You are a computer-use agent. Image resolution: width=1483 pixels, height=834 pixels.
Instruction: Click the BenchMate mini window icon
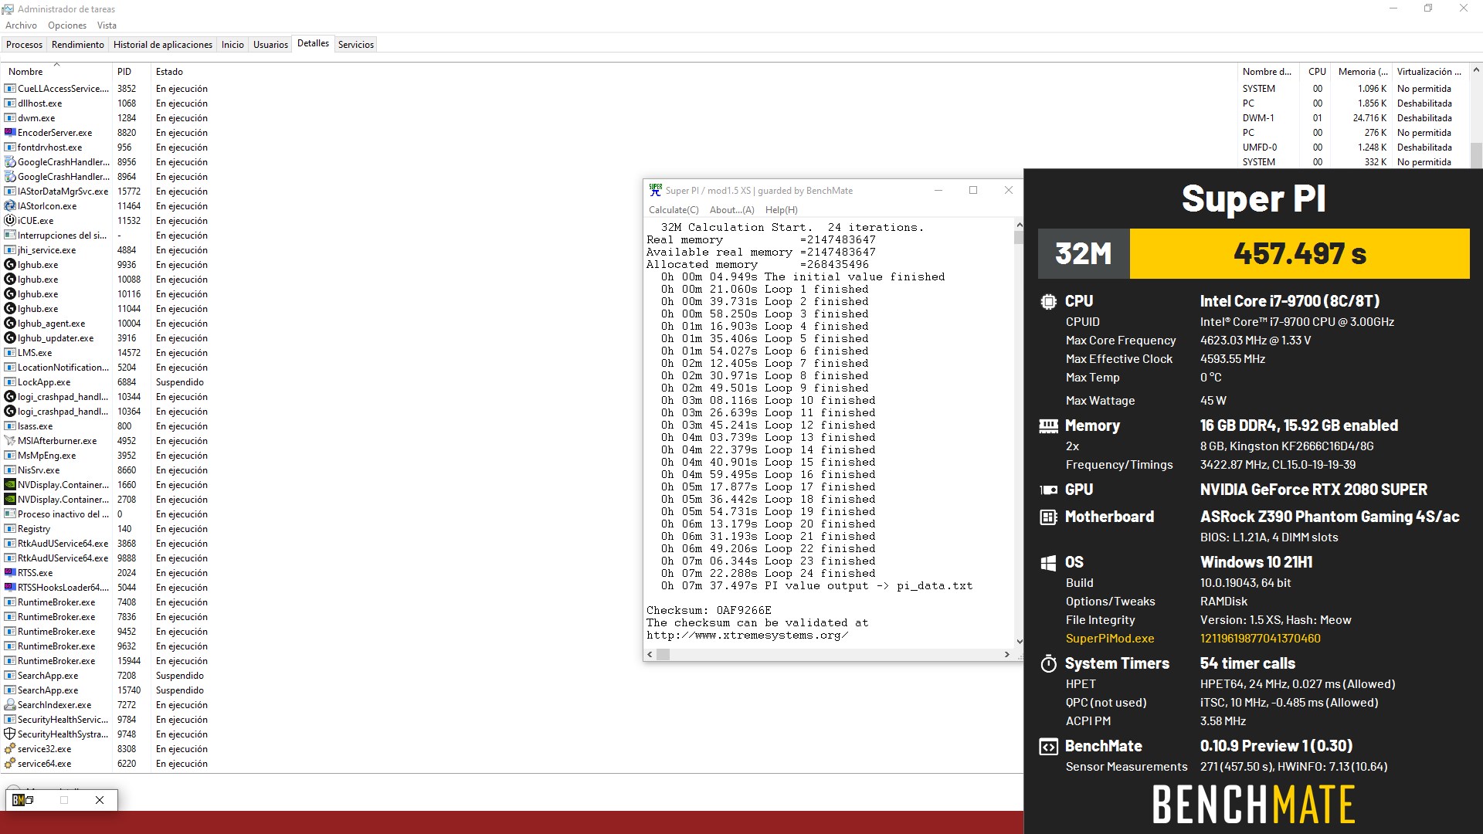(x=18, y=800)
